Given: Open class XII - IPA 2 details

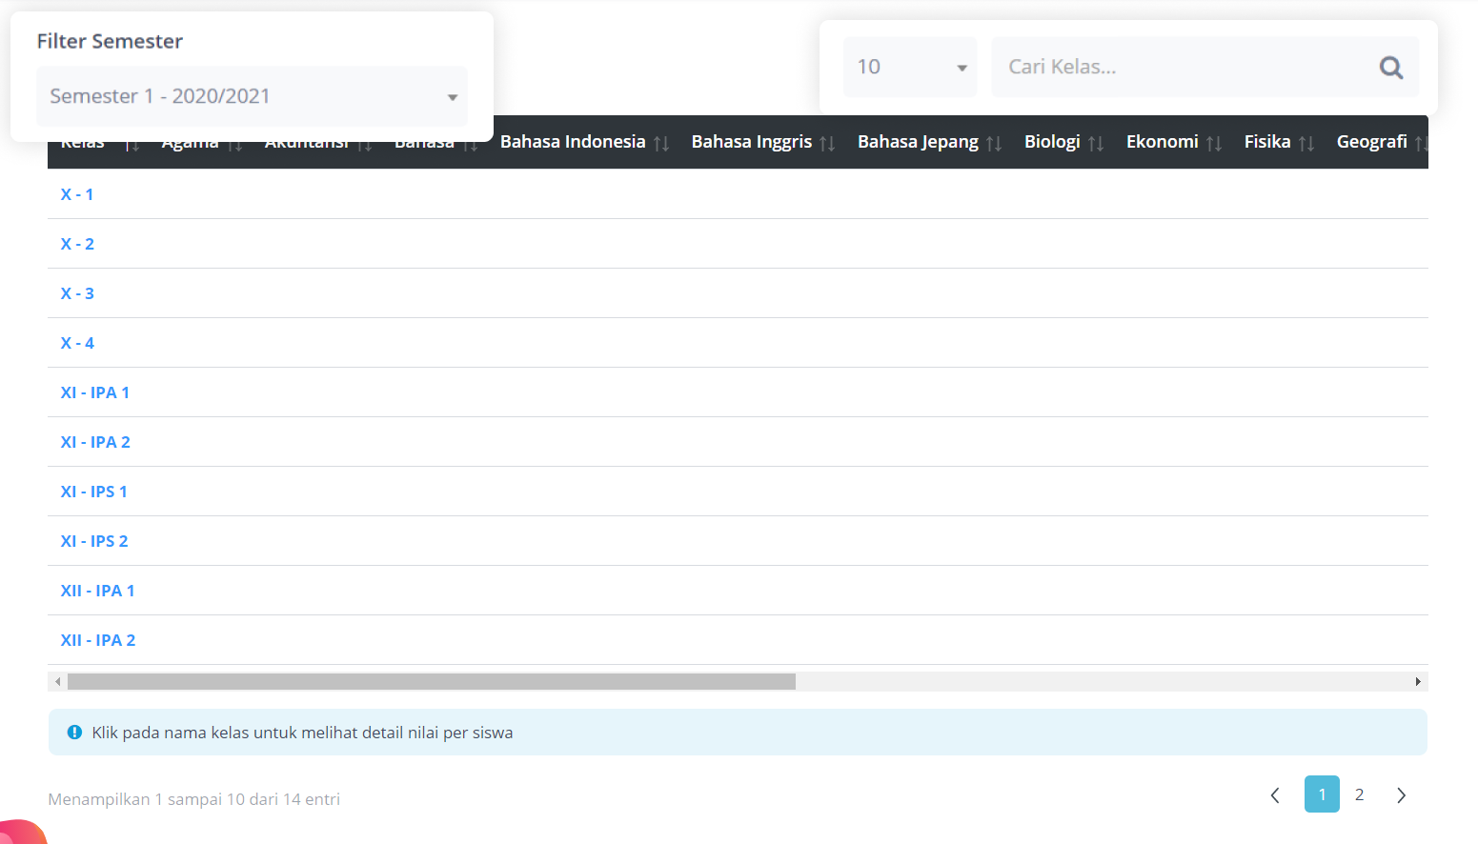Looking at the screenshot, I should coord(98,640).
